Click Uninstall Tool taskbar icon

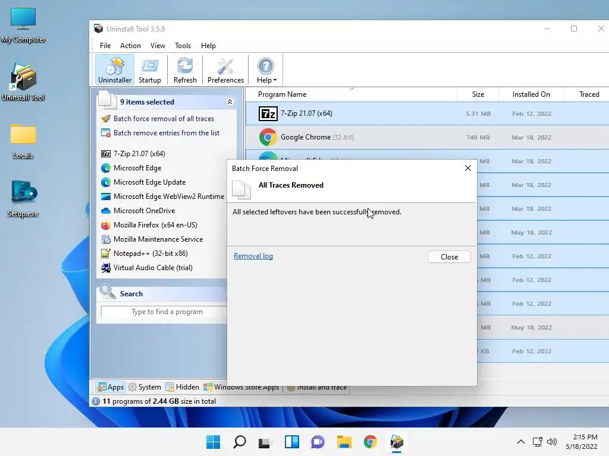tap(397, 442)
